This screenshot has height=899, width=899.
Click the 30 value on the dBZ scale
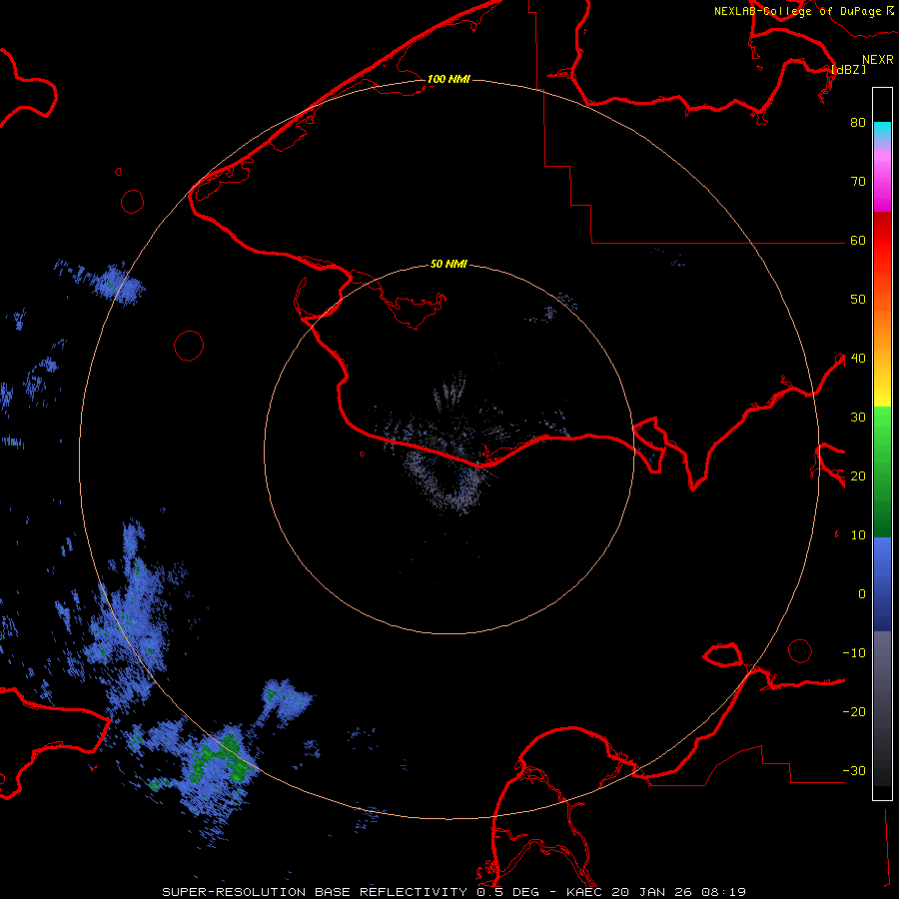point(858,418)
